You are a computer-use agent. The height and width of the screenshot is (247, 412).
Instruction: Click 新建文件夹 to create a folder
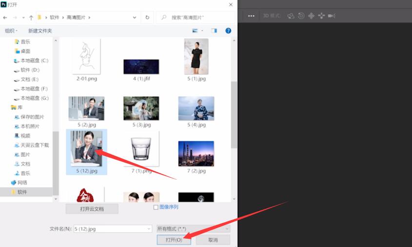40,30
